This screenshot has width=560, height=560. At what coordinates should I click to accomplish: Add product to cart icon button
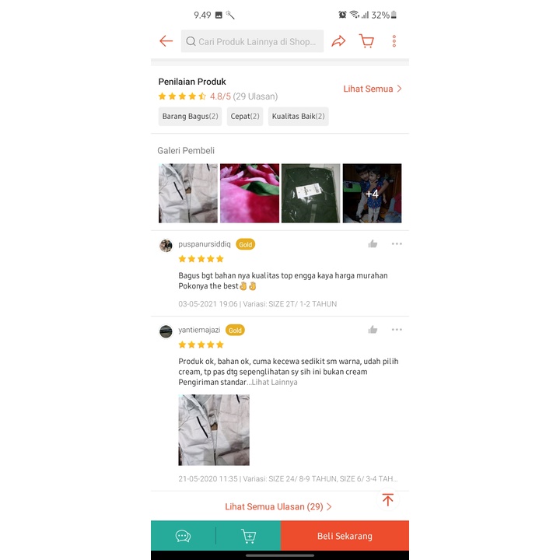tap(249, 536)
